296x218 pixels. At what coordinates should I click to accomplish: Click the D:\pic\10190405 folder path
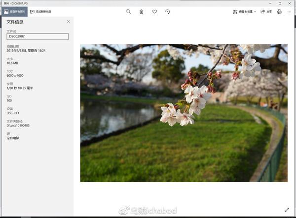(18, 125)
